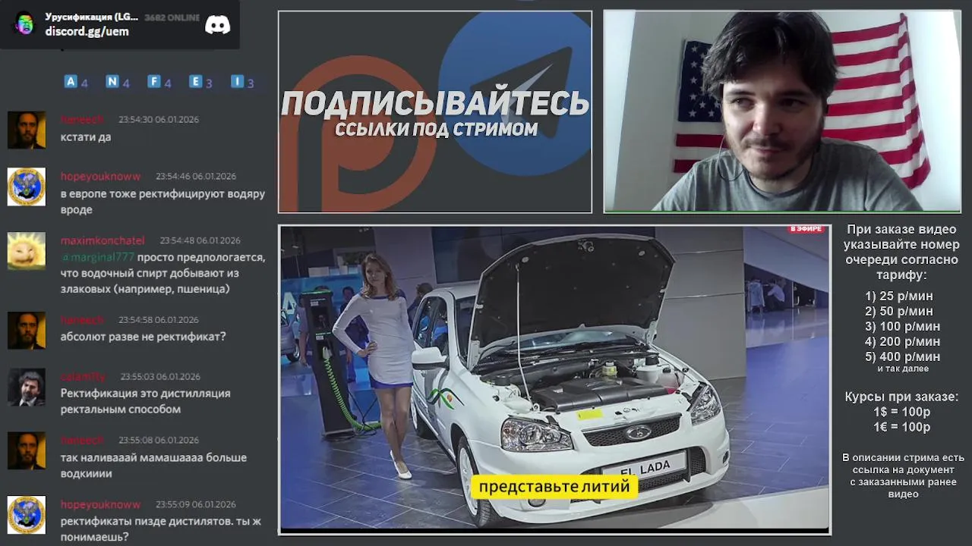Click the 'EL LADA' license plate
The height and width of the screenshot is (546, 972).
pos(644,466)
